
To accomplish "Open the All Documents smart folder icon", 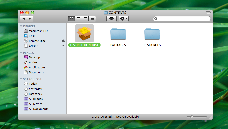I will (26, 109).
